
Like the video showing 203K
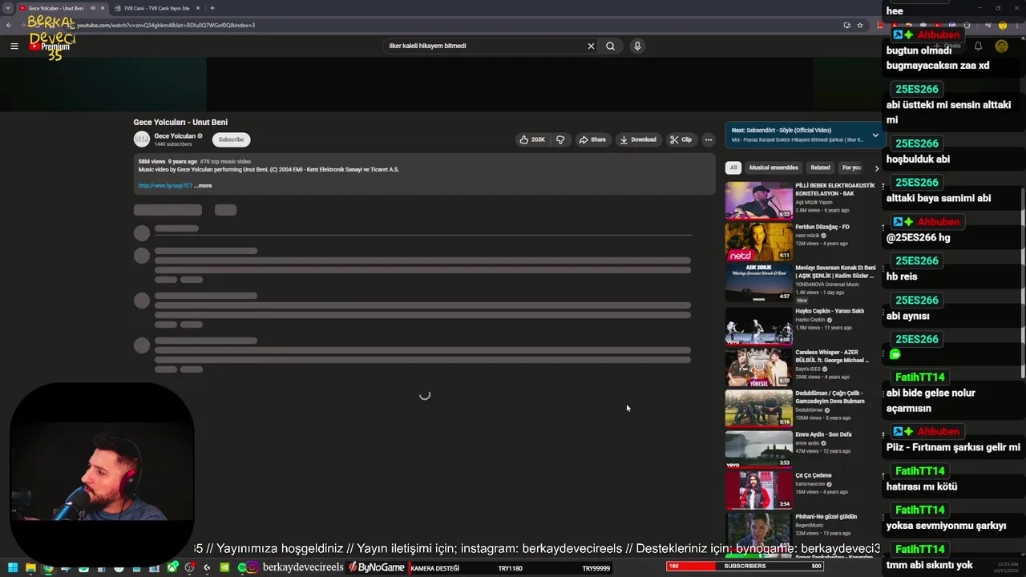532,139
